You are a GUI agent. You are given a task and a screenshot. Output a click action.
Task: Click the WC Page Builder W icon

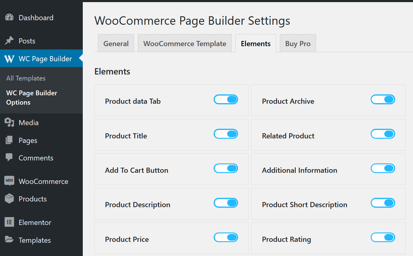9,59
